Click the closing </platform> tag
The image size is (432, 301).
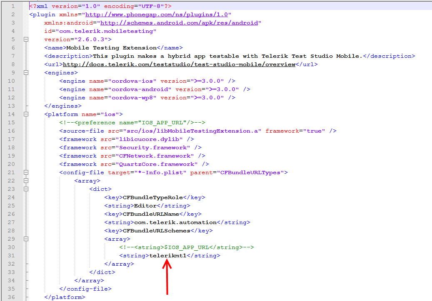(65, 297)
